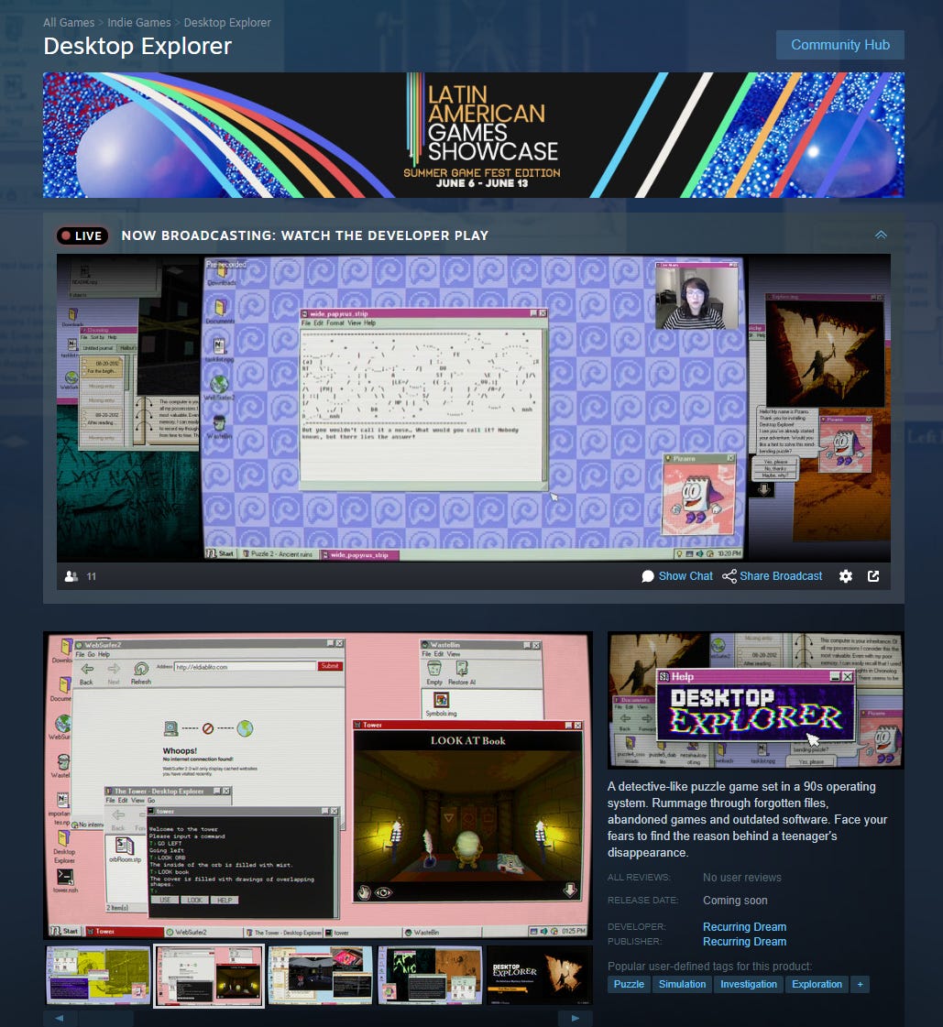The image size is (943, 1027).
Task: Open broadcast settings gear
Action: click(845, 576)
